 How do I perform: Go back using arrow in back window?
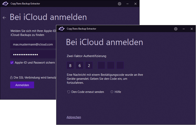[4, 18]
